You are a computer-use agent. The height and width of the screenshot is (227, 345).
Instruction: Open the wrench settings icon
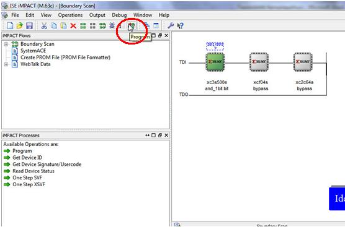coord(171,25)
